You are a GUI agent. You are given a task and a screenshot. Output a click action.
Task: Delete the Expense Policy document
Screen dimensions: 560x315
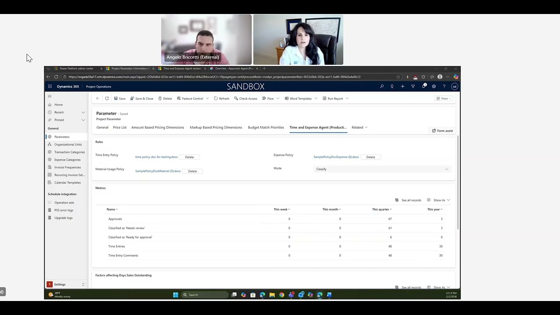(371, 157)
